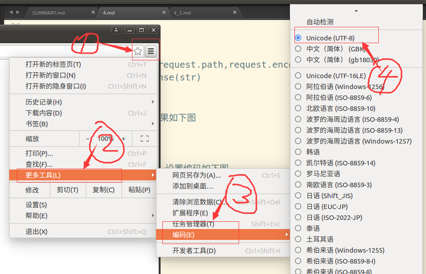Click the bookmark star icon
426x274 pixels.
point(138,51)
